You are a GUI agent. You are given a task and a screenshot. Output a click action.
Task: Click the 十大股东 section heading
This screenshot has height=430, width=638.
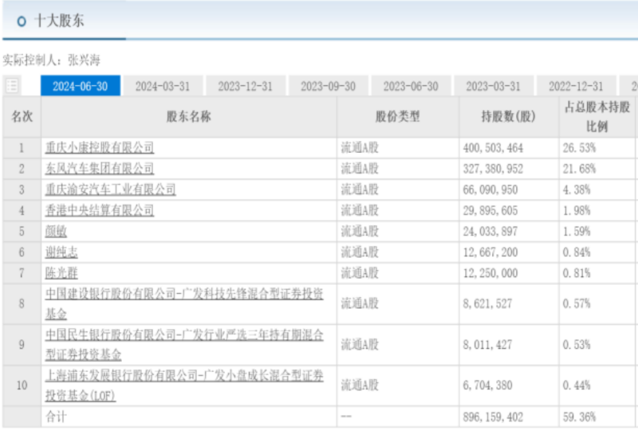click(59, 21)
